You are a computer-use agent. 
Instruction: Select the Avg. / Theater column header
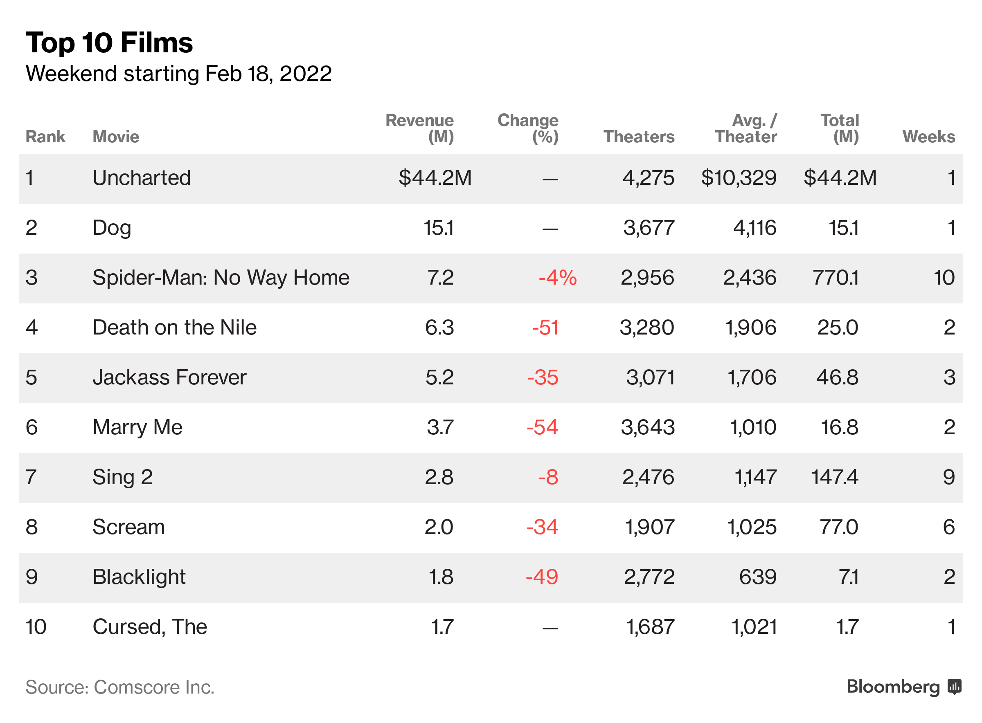click(x=746, y=128)
